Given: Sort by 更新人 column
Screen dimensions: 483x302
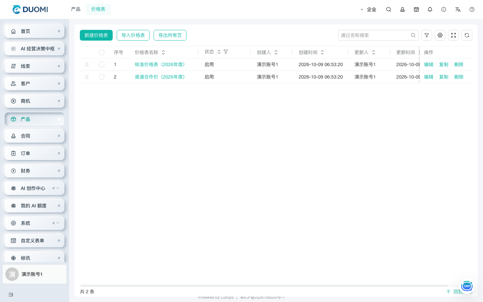Looking at the screenshot, I should click(x=374, y=52).
